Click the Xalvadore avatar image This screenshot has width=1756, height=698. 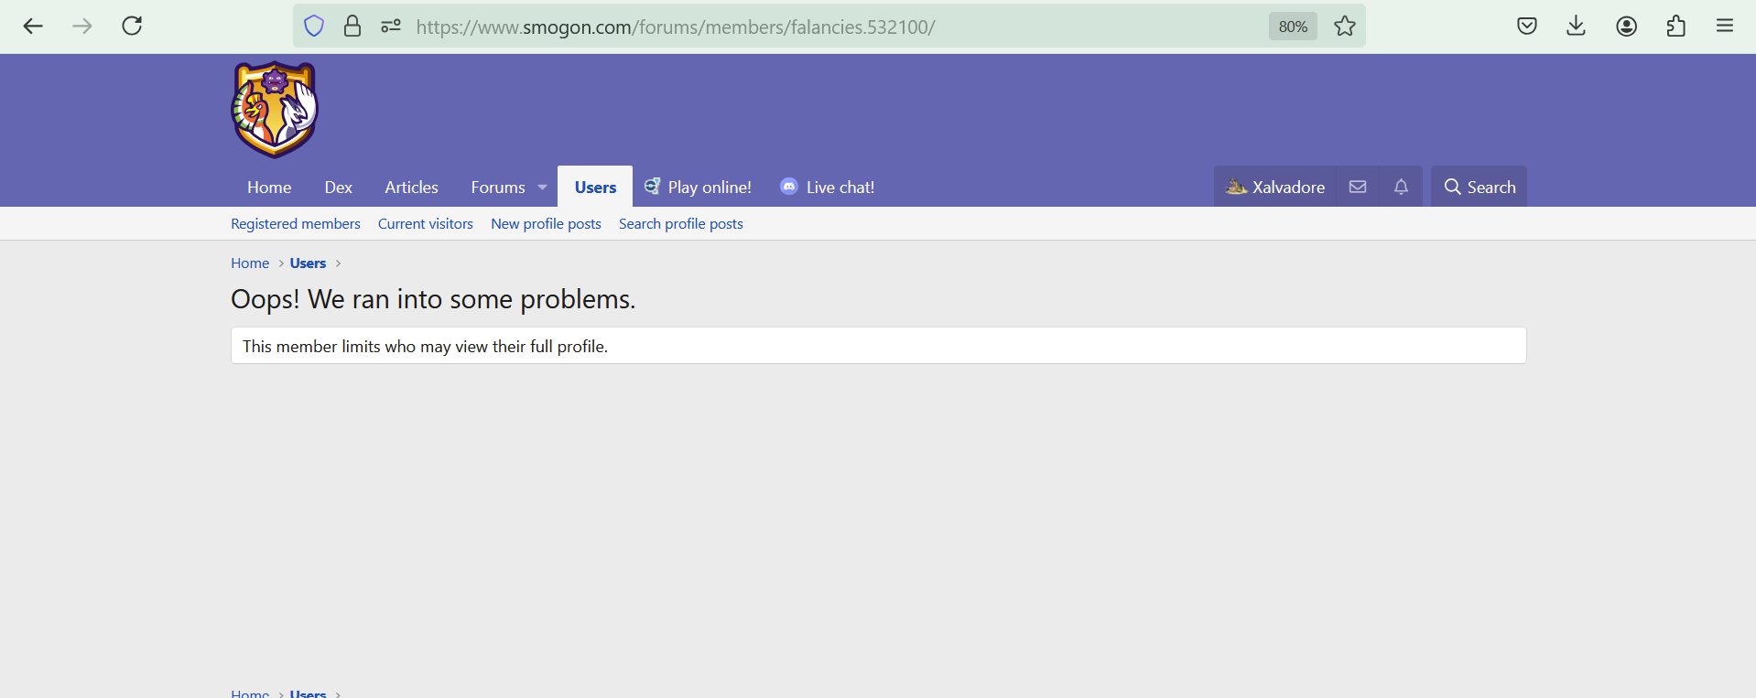[x=1236, y=187]
